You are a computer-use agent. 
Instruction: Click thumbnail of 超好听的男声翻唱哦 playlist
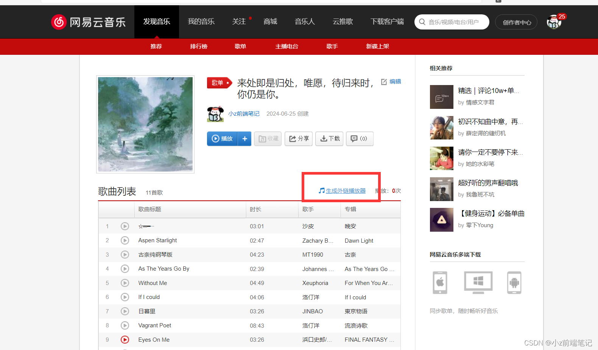[442, 189]
